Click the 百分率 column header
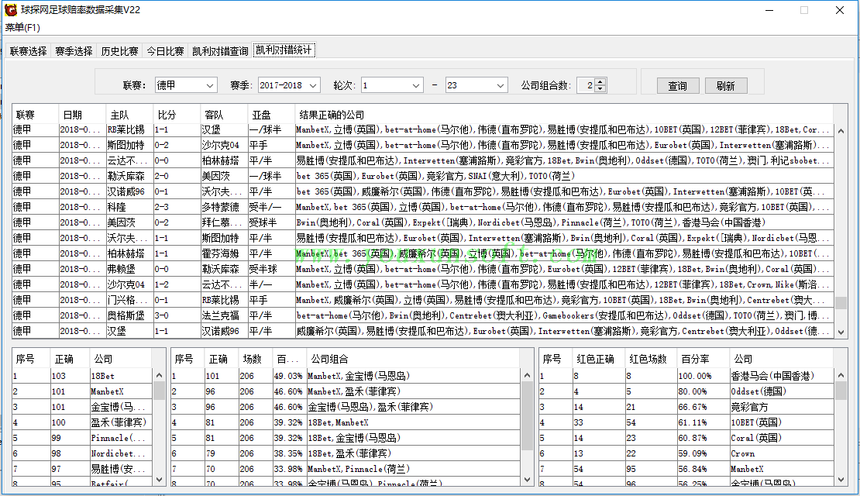 (x=703, y=359)
